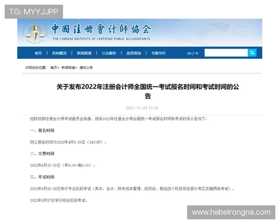The image size is (280, 224).
Task: Click the line 2022年6月15-30日（早8:00-晚8:00）
Action: click(x=63, y=165)
